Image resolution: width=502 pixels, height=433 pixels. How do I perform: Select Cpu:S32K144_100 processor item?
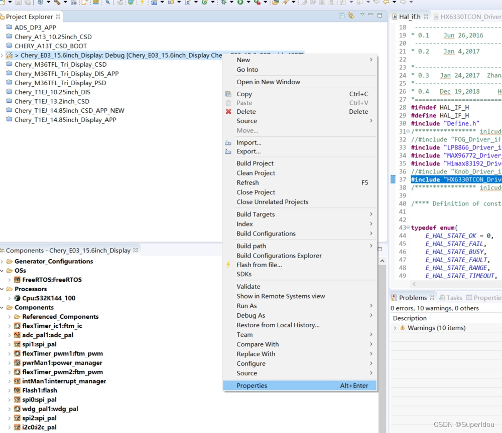click(49, 298)
